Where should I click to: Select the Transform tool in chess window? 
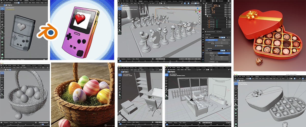[x=120, y=24]
